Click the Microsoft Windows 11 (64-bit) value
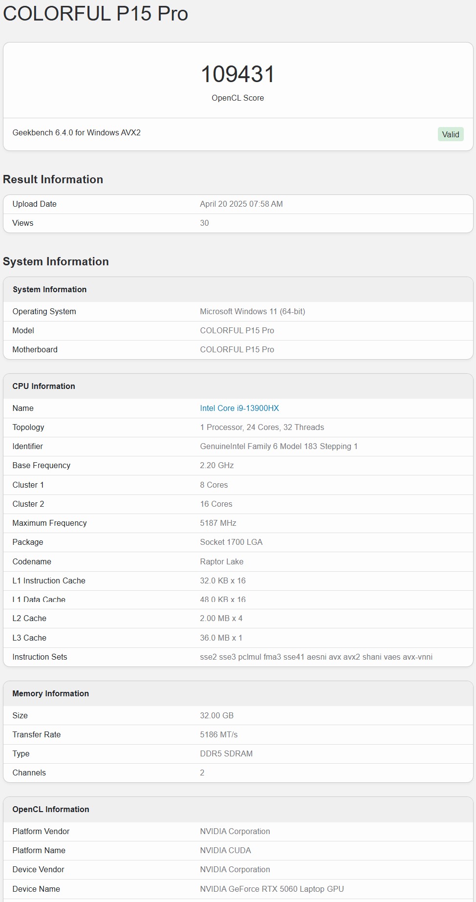This screenshot has width=476, height=902. pos(252,311)
